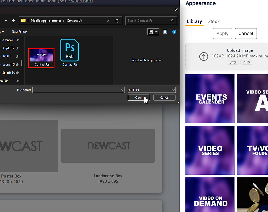The height and width of the screenshot is (212, 268).
Task: Select the coins library image
Action: 252,195
